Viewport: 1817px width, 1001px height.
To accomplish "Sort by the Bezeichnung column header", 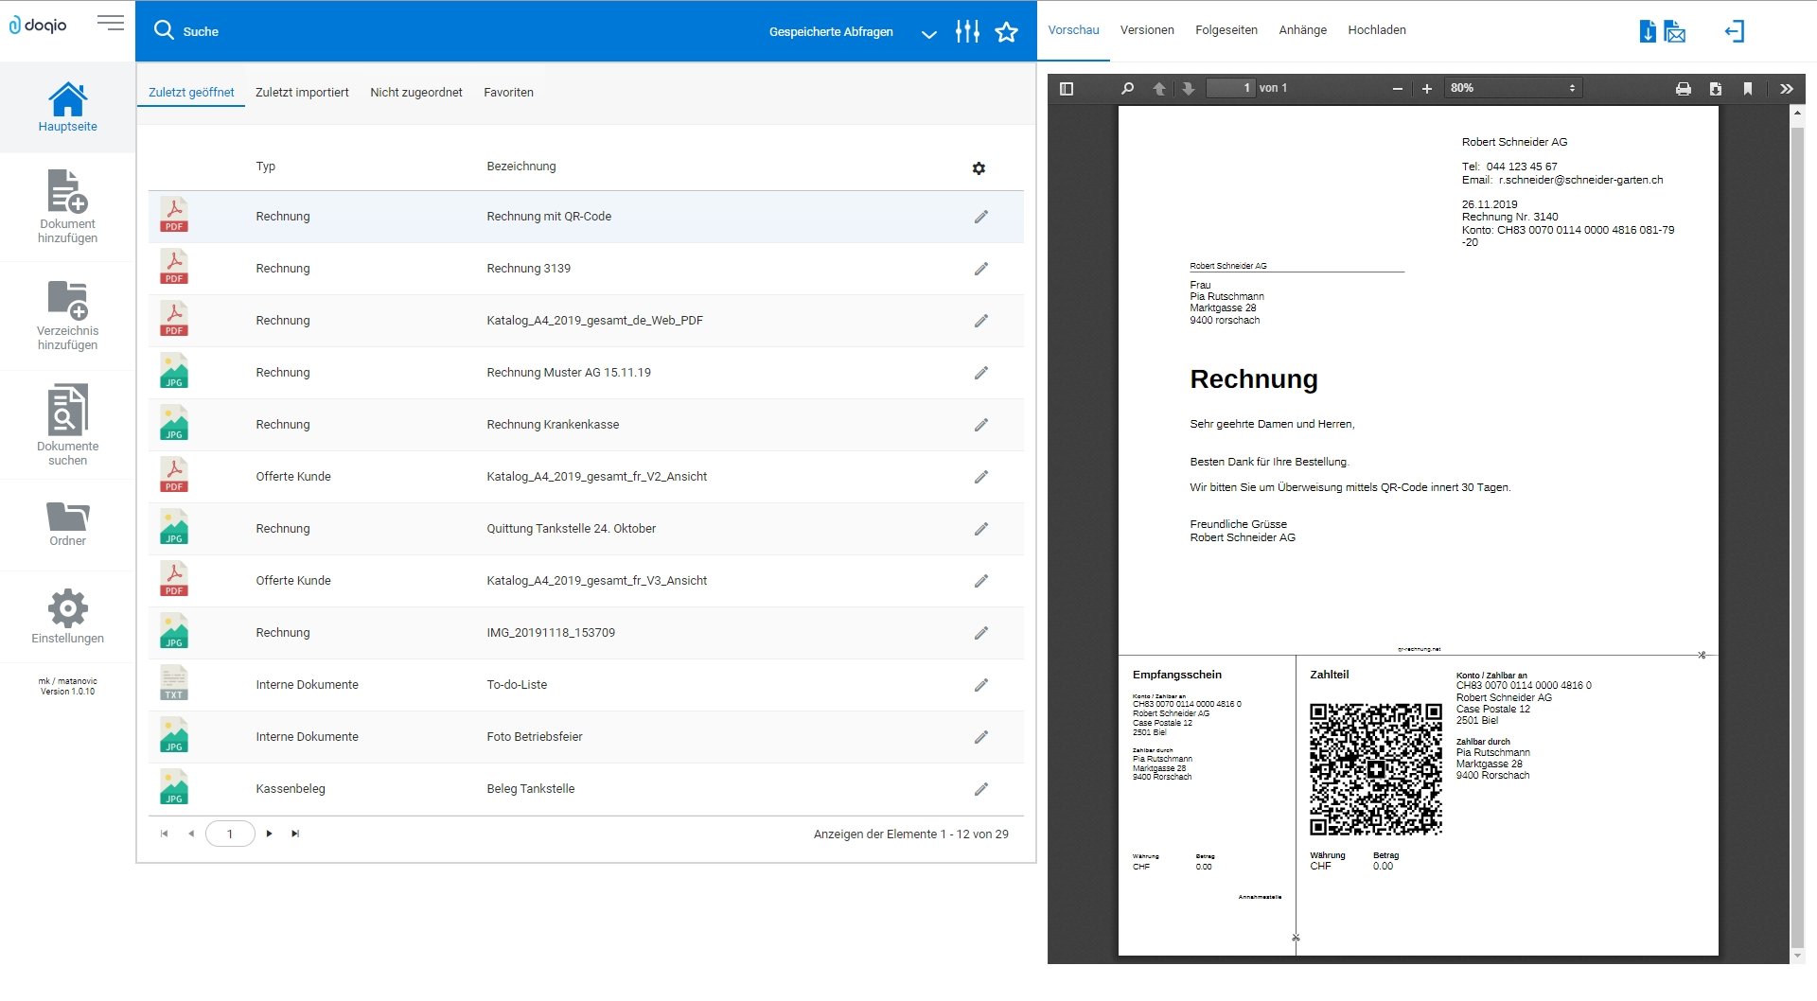I will coord(521,167).
